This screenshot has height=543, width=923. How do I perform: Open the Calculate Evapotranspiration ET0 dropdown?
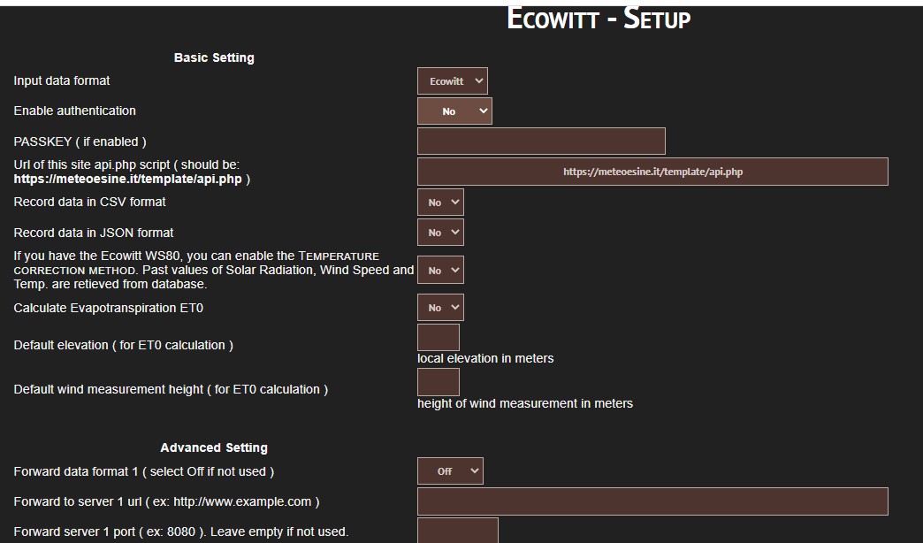click(x=440, y=308)
